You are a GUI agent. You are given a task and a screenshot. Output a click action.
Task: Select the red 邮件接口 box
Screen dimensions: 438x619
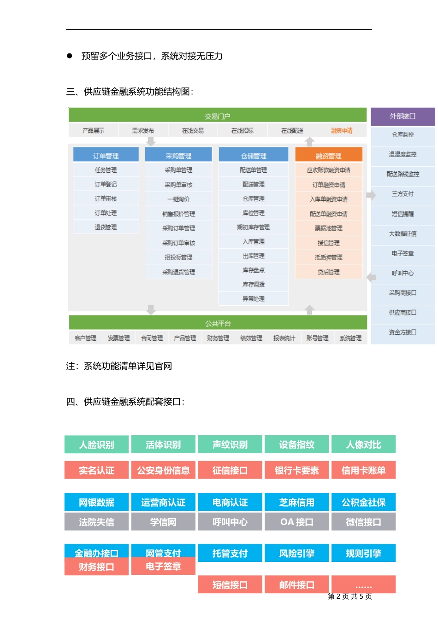[297, 584]
